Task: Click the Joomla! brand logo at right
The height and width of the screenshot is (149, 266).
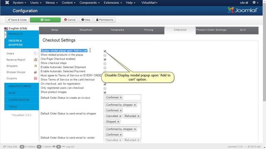Action: point(242,10)
